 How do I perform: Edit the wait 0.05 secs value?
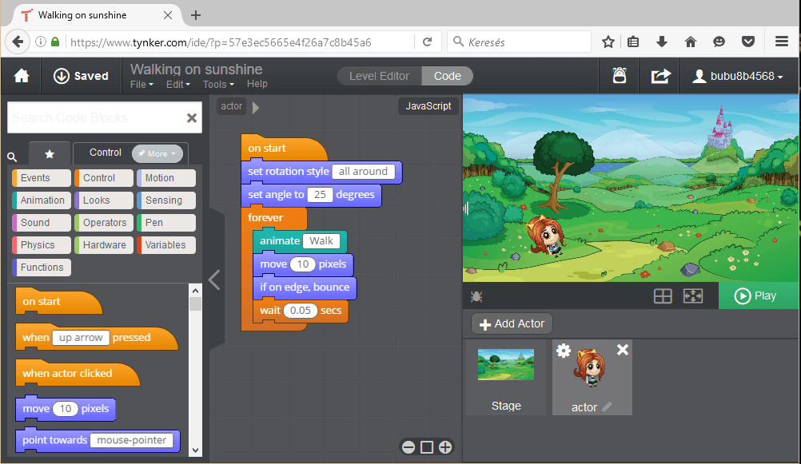(x=301, y=311)
